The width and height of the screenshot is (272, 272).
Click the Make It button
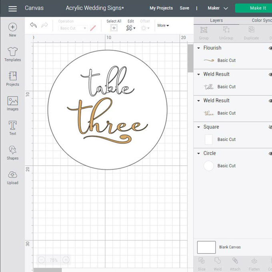pos(253,8)
